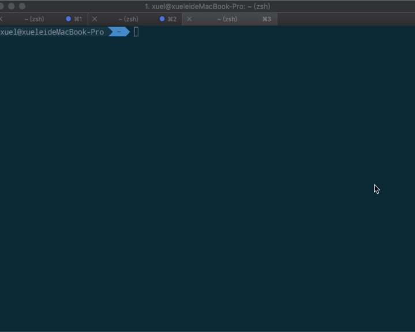The width and height of the screenshot is (415, 332).
Task: Switch to the second zsh tab ⌘2
Action: (135, 19)
